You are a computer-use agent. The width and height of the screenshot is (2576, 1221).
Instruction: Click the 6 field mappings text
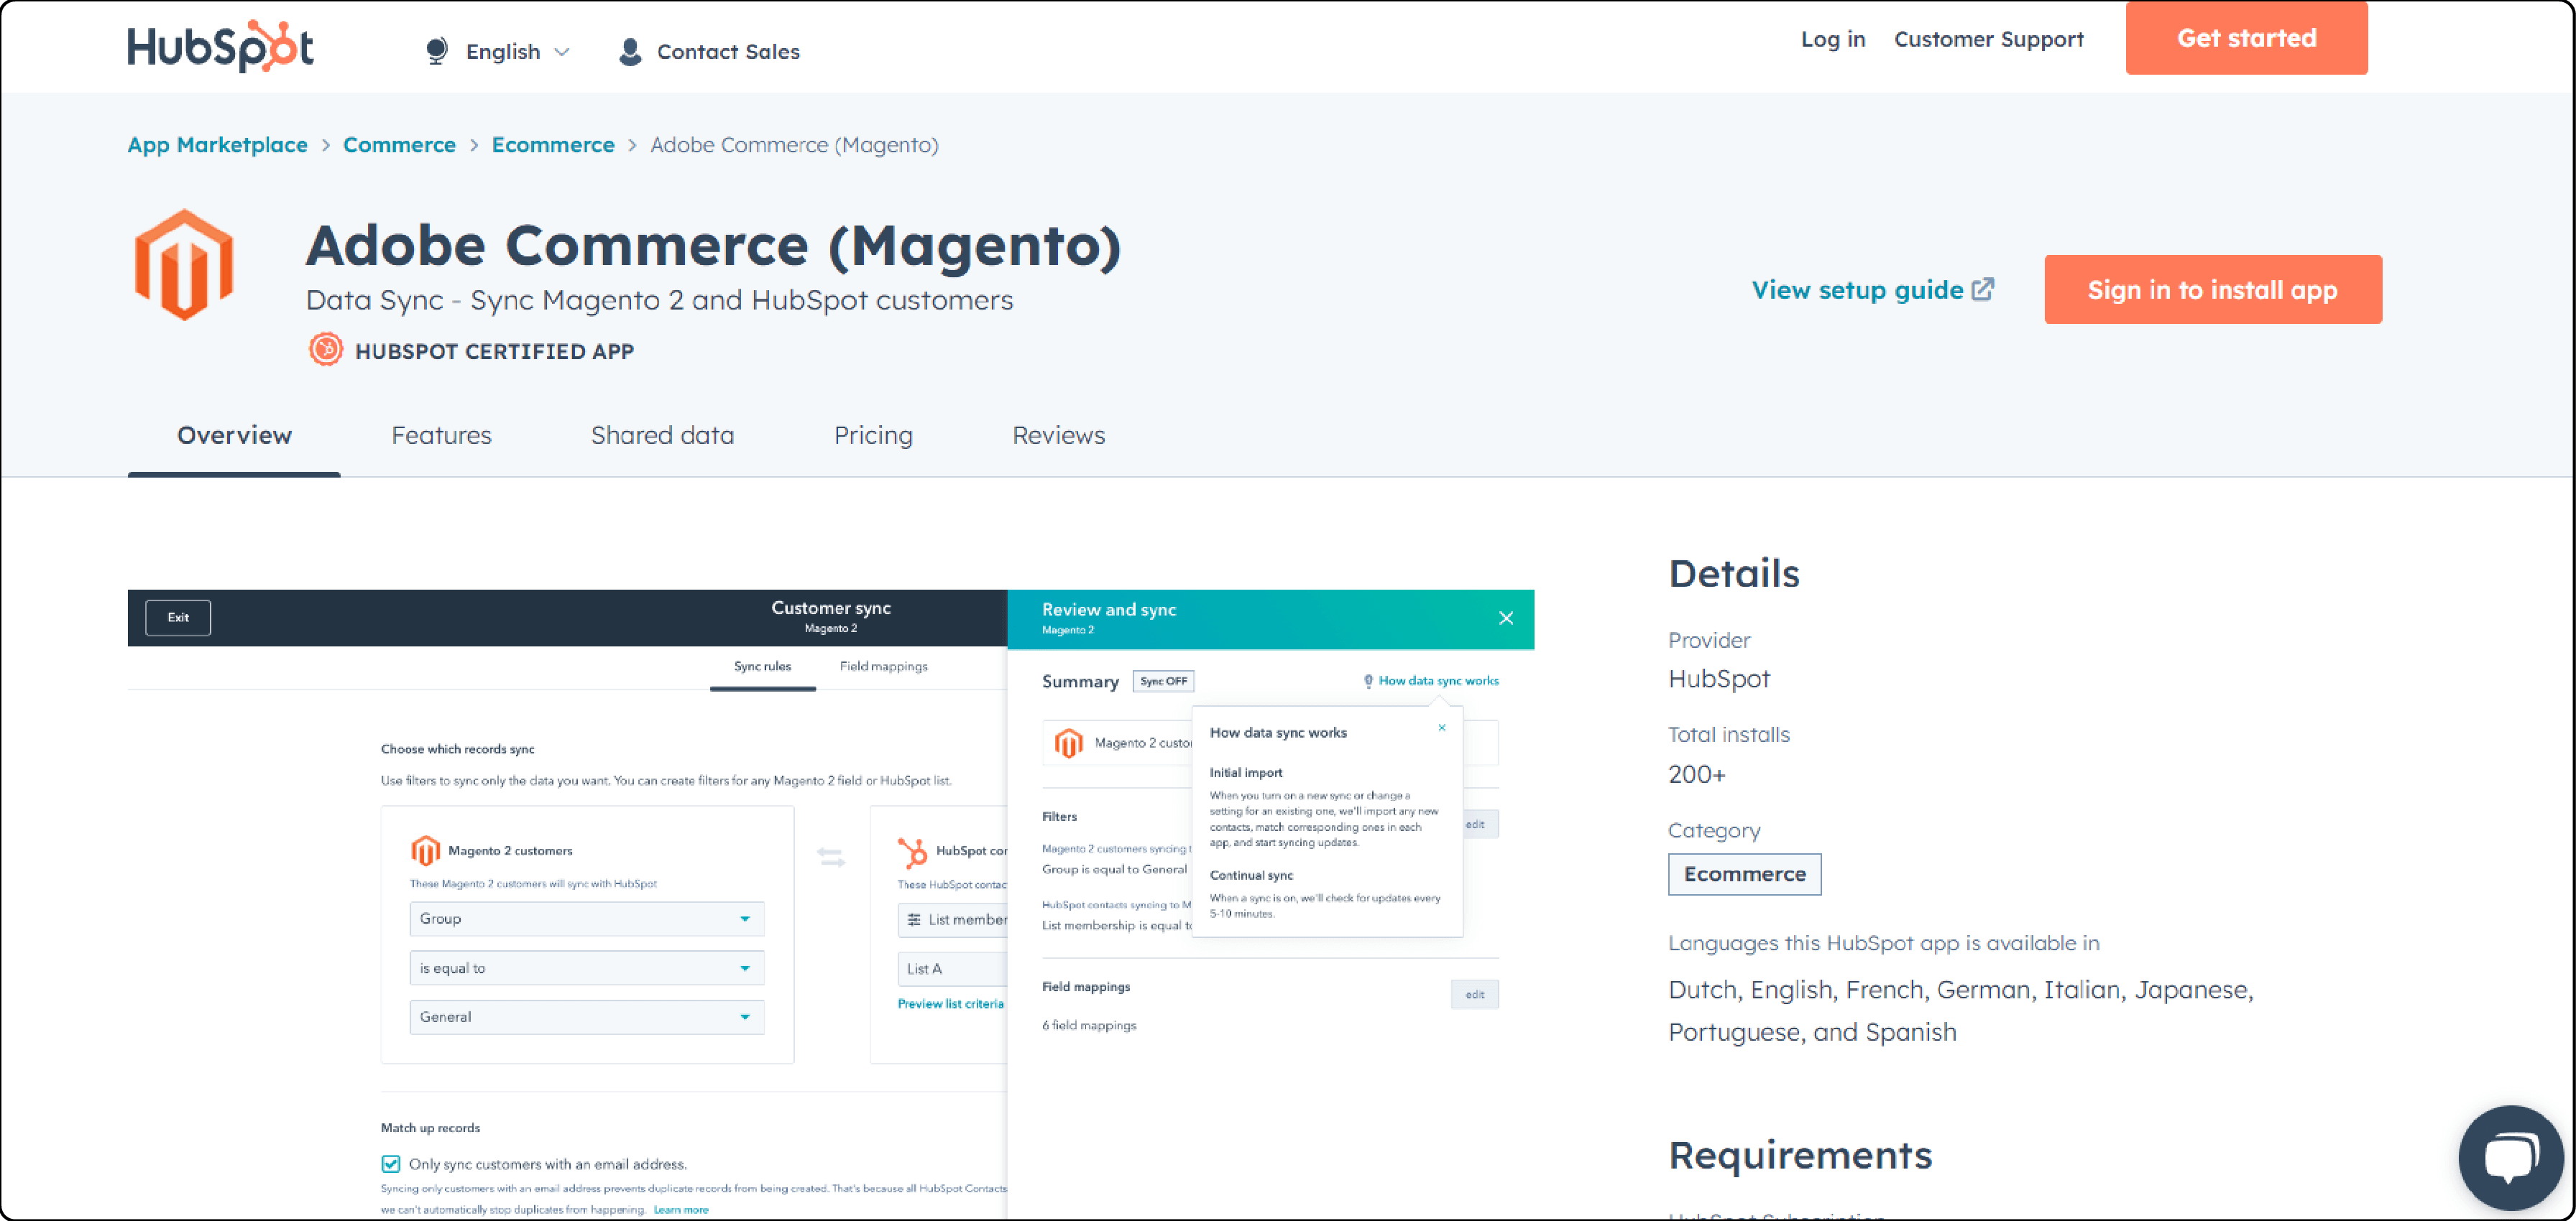(1089, 1026)
